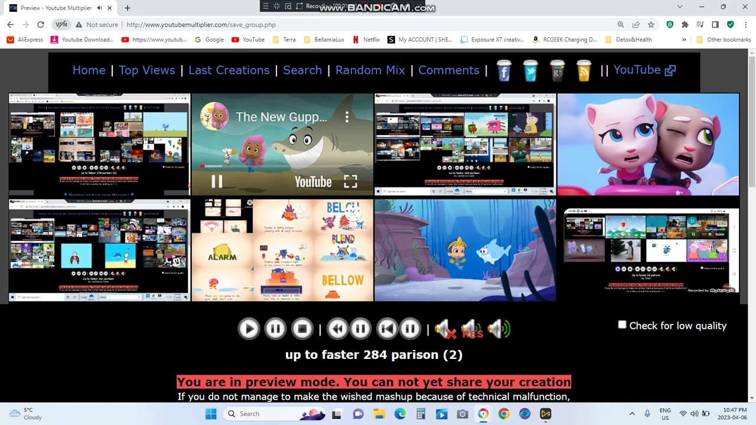Click the RES speaker icon to reset volume
This screenshot has width=756, height=425.
[472, 329]
